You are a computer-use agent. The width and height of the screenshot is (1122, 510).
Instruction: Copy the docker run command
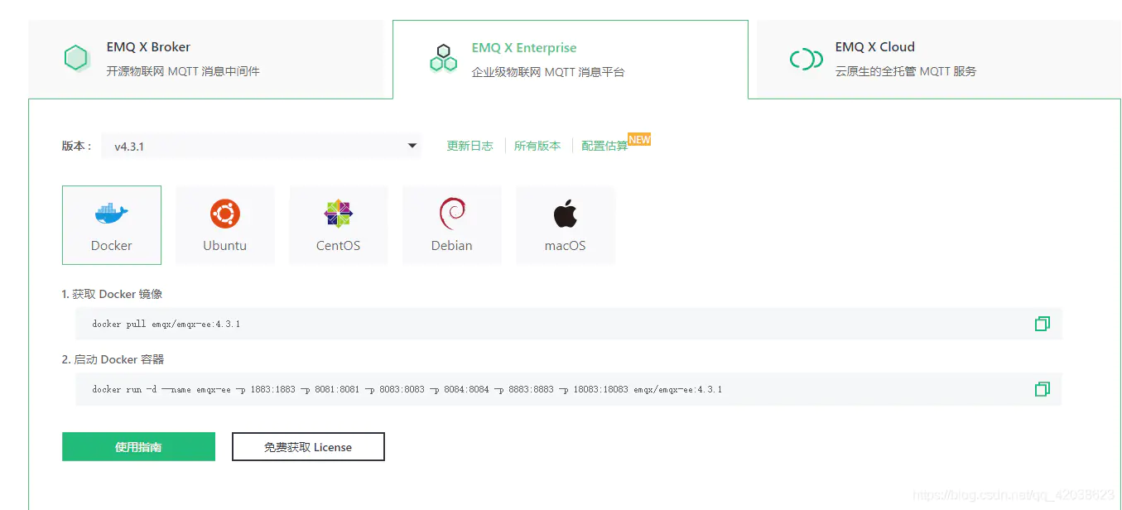1042,389
